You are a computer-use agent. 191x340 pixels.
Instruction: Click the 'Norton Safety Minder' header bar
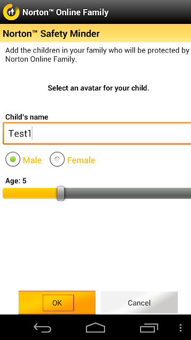tap(95, 33)
